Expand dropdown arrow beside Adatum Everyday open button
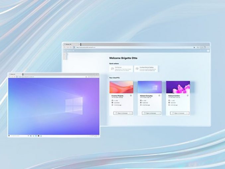225x169 pixels. tap(159, 113)
